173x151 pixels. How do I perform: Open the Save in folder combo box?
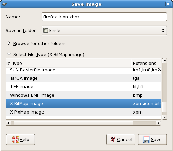coord(104,30)
